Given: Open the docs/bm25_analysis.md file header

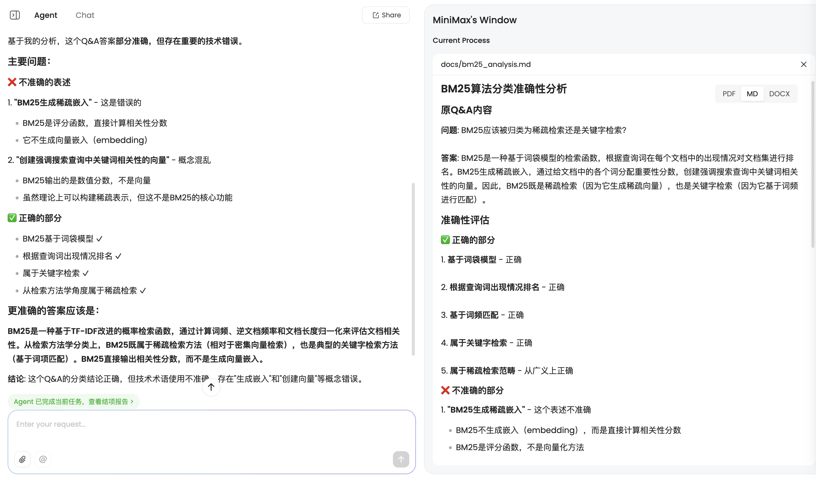Looking at the screenshot, I should click(x=486, y=64).
